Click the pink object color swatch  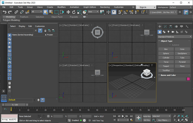pos(188,79)
